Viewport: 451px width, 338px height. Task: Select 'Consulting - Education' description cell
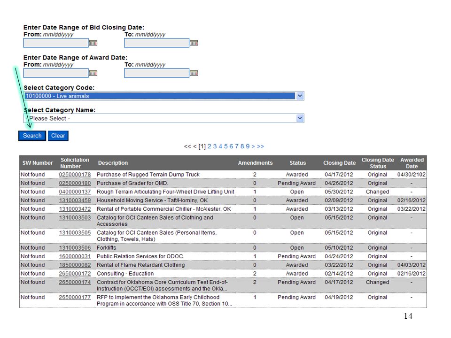(125, 274)
